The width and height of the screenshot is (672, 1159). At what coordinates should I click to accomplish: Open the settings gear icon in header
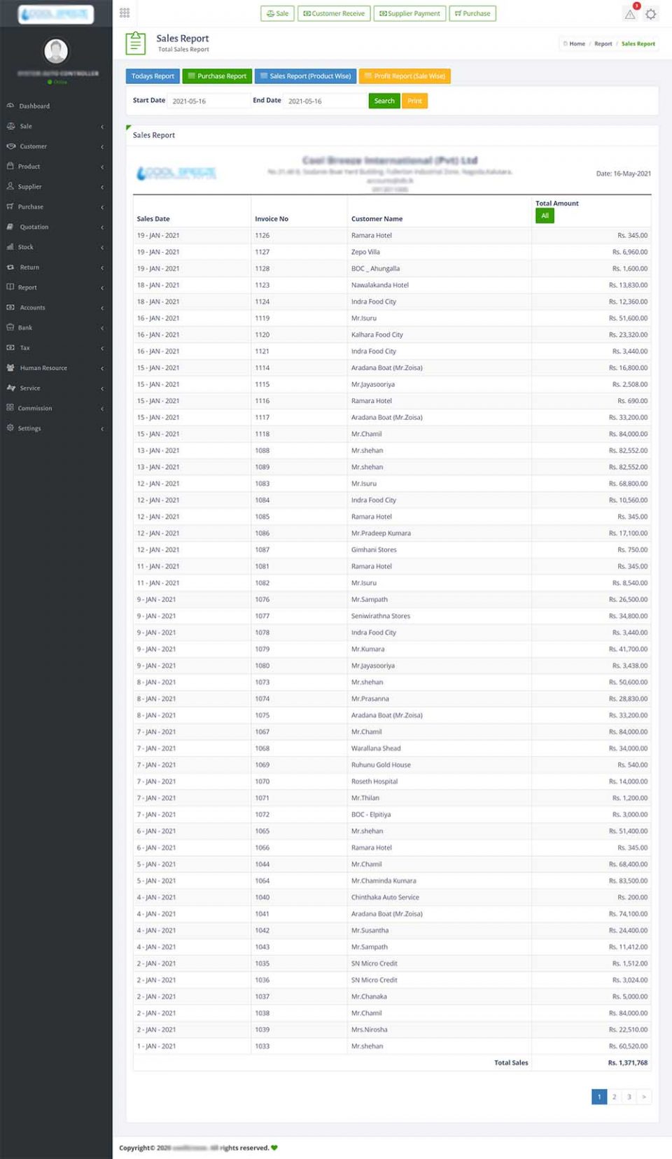(x=651, y=14)
